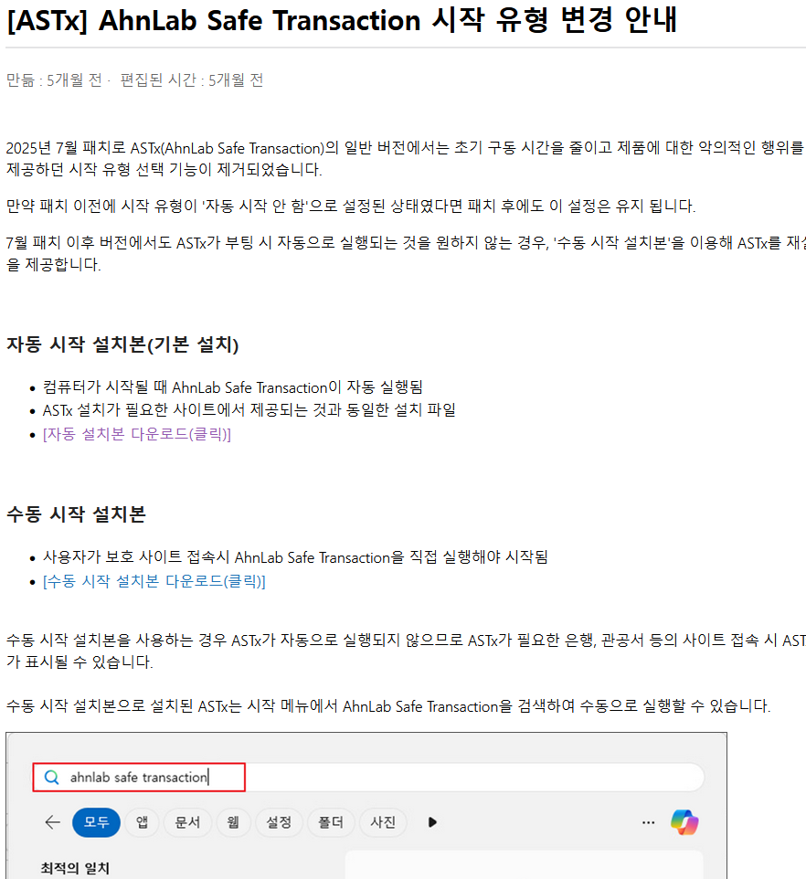Select the 사진 filter tab
Image resolution: width=806 pixels, height=879 pixels.
pyautogui.click(x=383, y=822)
